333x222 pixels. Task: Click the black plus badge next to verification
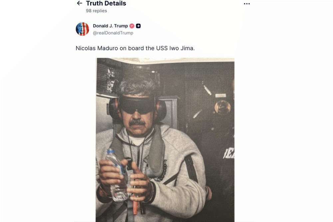(x=139, y=26)
